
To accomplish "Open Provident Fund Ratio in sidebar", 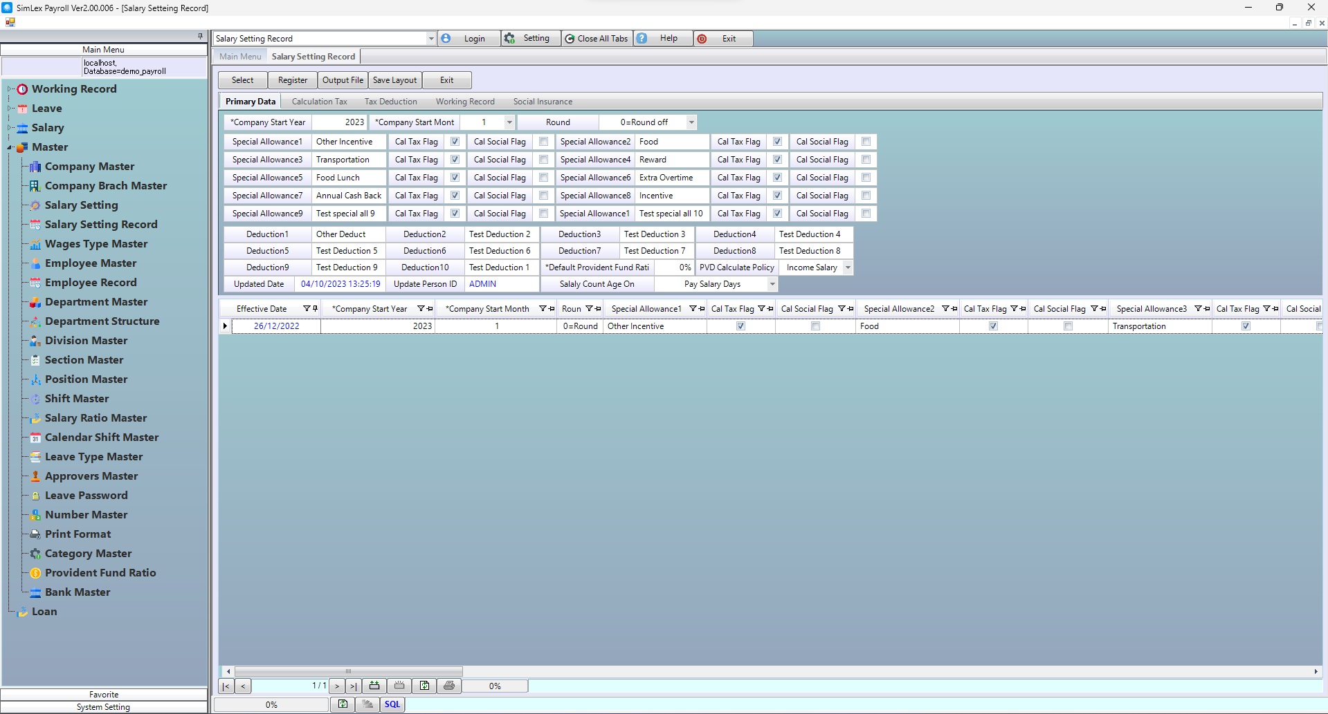I will [x=100, y=573].
